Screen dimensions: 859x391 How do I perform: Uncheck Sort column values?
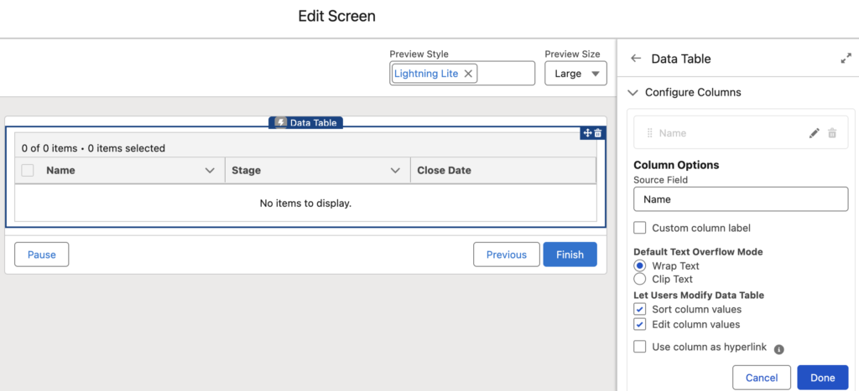pos(639,309)
